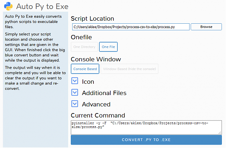This screenshot has width=226, height=148.
Task: Choose the One File option
Action: point(108,47)
